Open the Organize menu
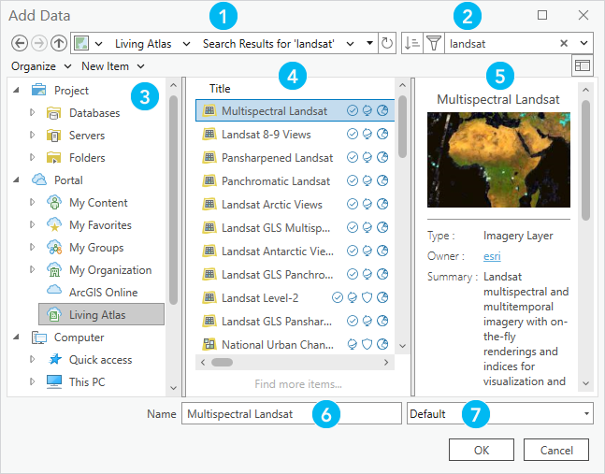The width and height of the screenshot is (605, 474). click(x=41, y=66)
